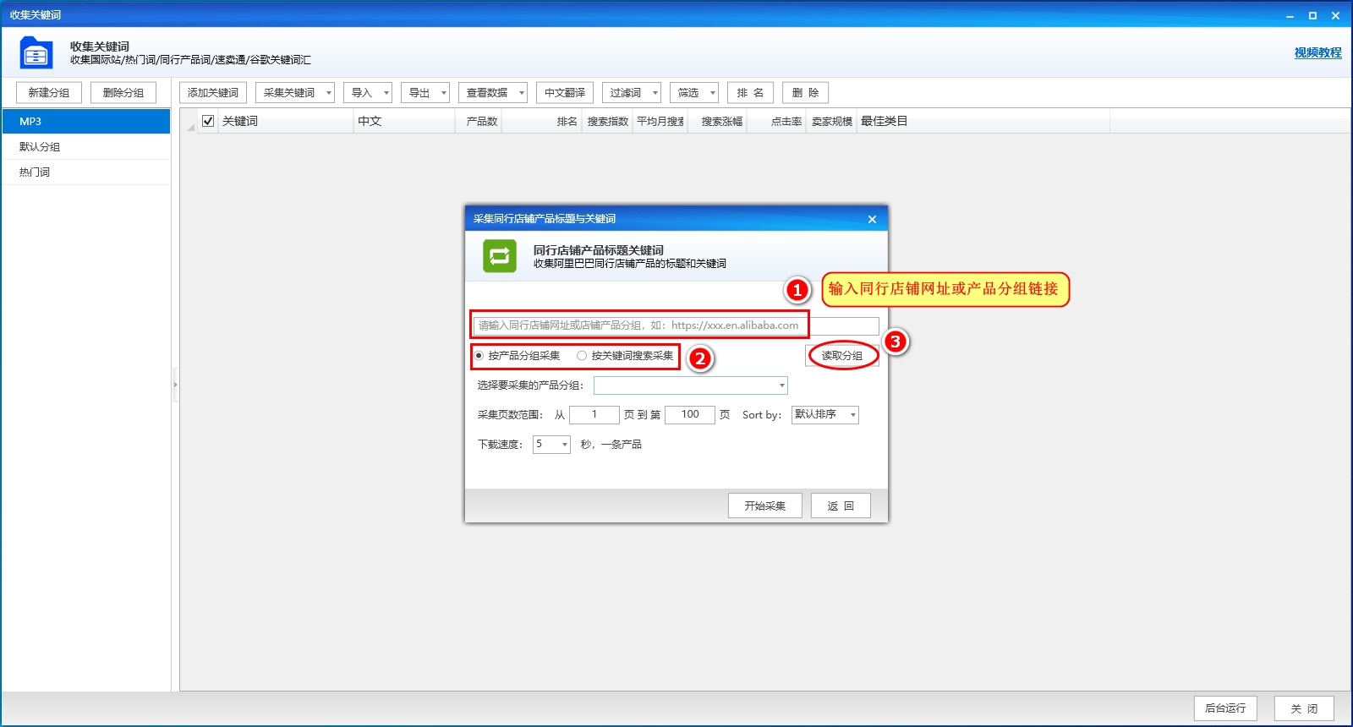Screen dimensions: 1353x727
Task: Sort by the 最佳类目 column header
Action: click(983, 121)
